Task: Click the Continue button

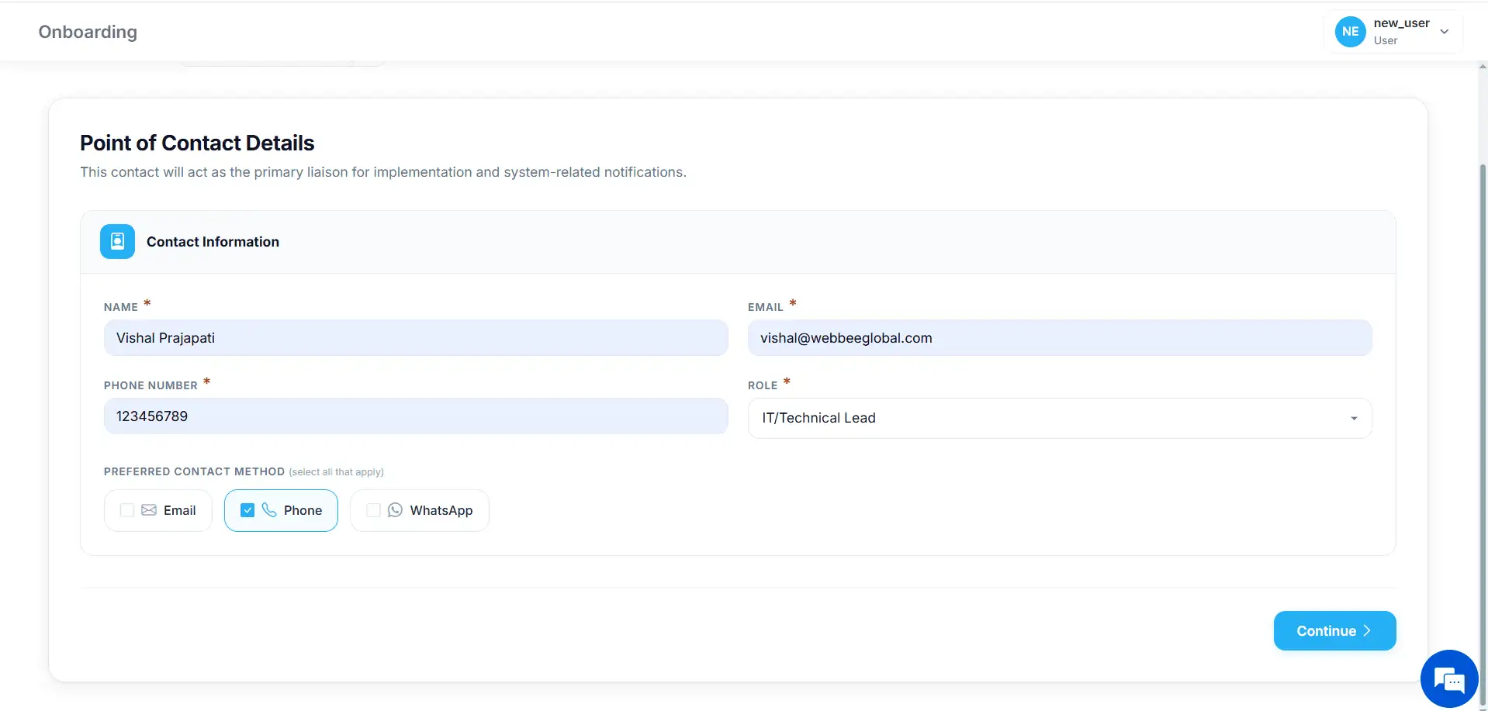Action: [x=1334, y=631]
